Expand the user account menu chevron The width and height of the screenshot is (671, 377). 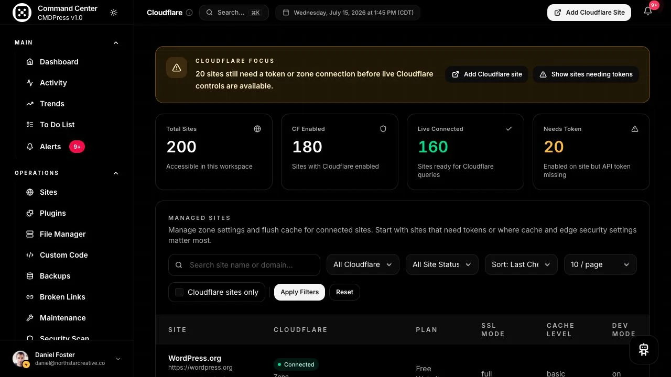[118, 359]
